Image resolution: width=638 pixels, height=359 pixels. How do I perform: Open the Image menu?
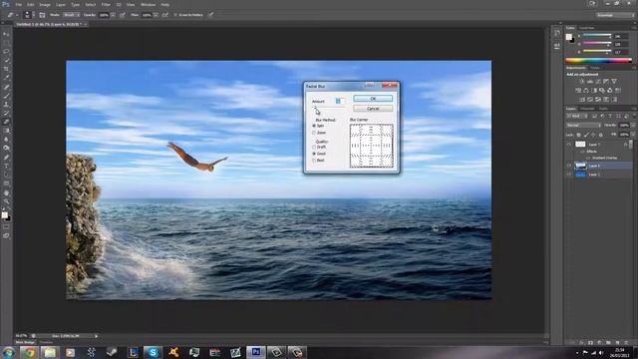tap(45, 4)
